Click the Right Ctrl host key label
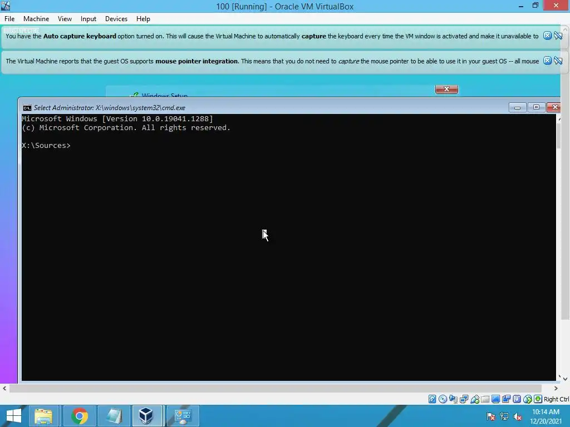This screenshot has height=427, width=570. (x=556, y=399)
